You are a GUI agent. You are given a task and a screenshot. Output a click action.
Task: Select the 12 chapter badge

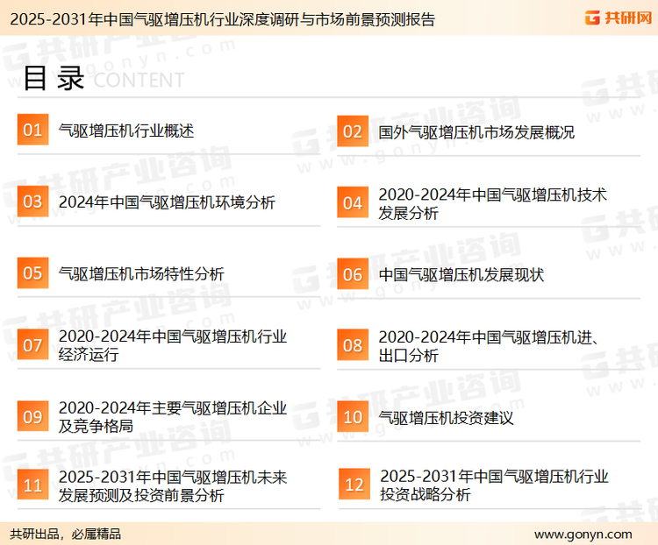point(354,485)
